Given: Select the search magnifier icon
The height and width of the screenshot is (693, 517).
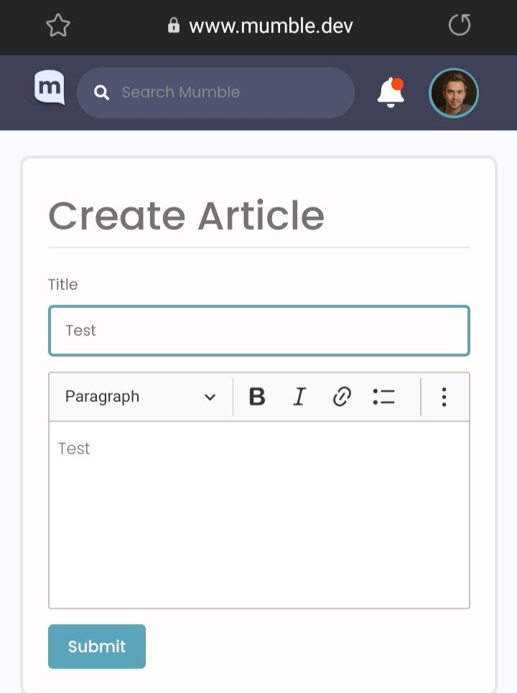Looking at the screenshot, I should [101, 92].
